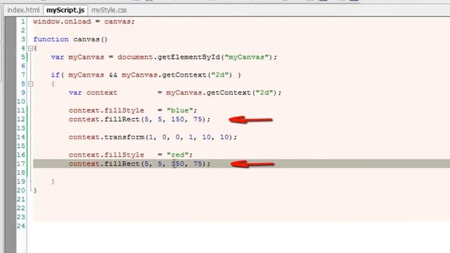Open the myStyle.css tab
The height and width of the screenshot is (253, 450).
tap(109, 10)
